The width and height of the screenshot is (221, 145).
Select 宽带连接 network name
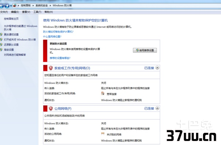[x=111, y=94]
